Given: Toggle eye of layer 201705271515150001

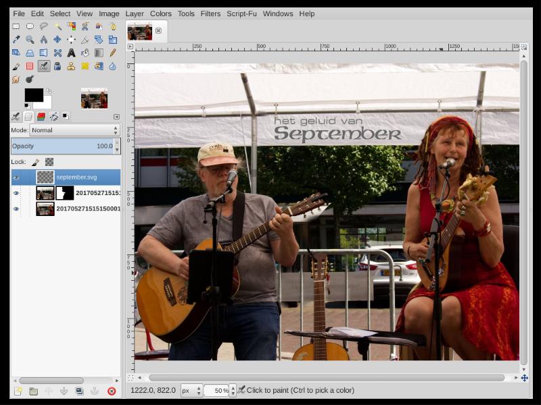Looking at the screenshot, I should (x=16, y=209).
